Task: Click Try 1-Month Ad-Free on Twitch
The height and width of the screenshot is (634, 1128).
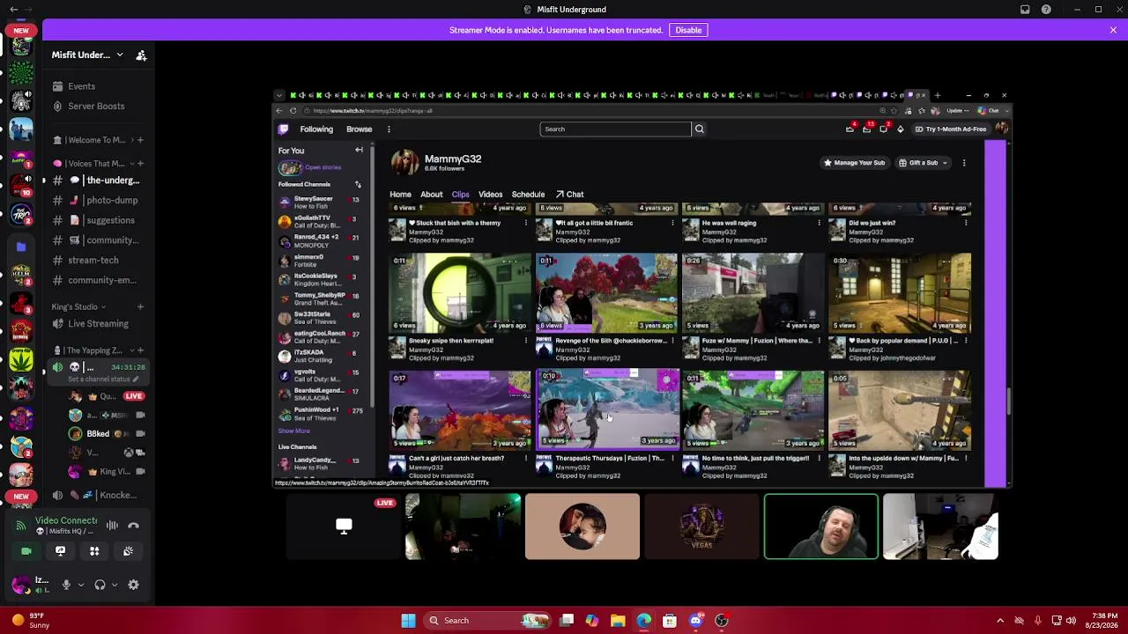Action: tap(951, 129)
